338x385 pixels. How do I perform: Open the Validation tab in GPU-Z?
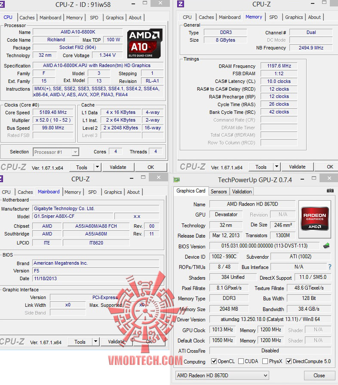(242, 192)
